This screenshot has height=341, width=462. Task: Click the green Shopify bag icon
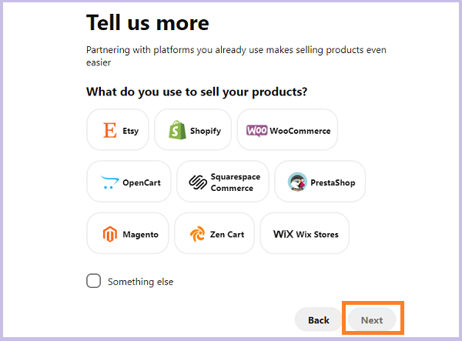coord(177,130)
